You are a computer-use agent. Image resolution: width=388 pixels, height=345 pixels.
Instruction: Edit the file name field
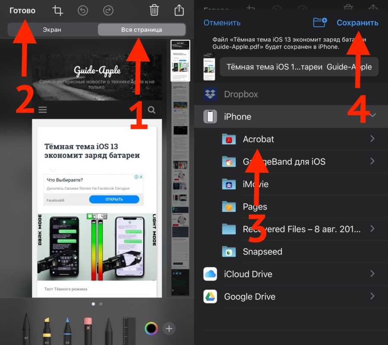299,67
